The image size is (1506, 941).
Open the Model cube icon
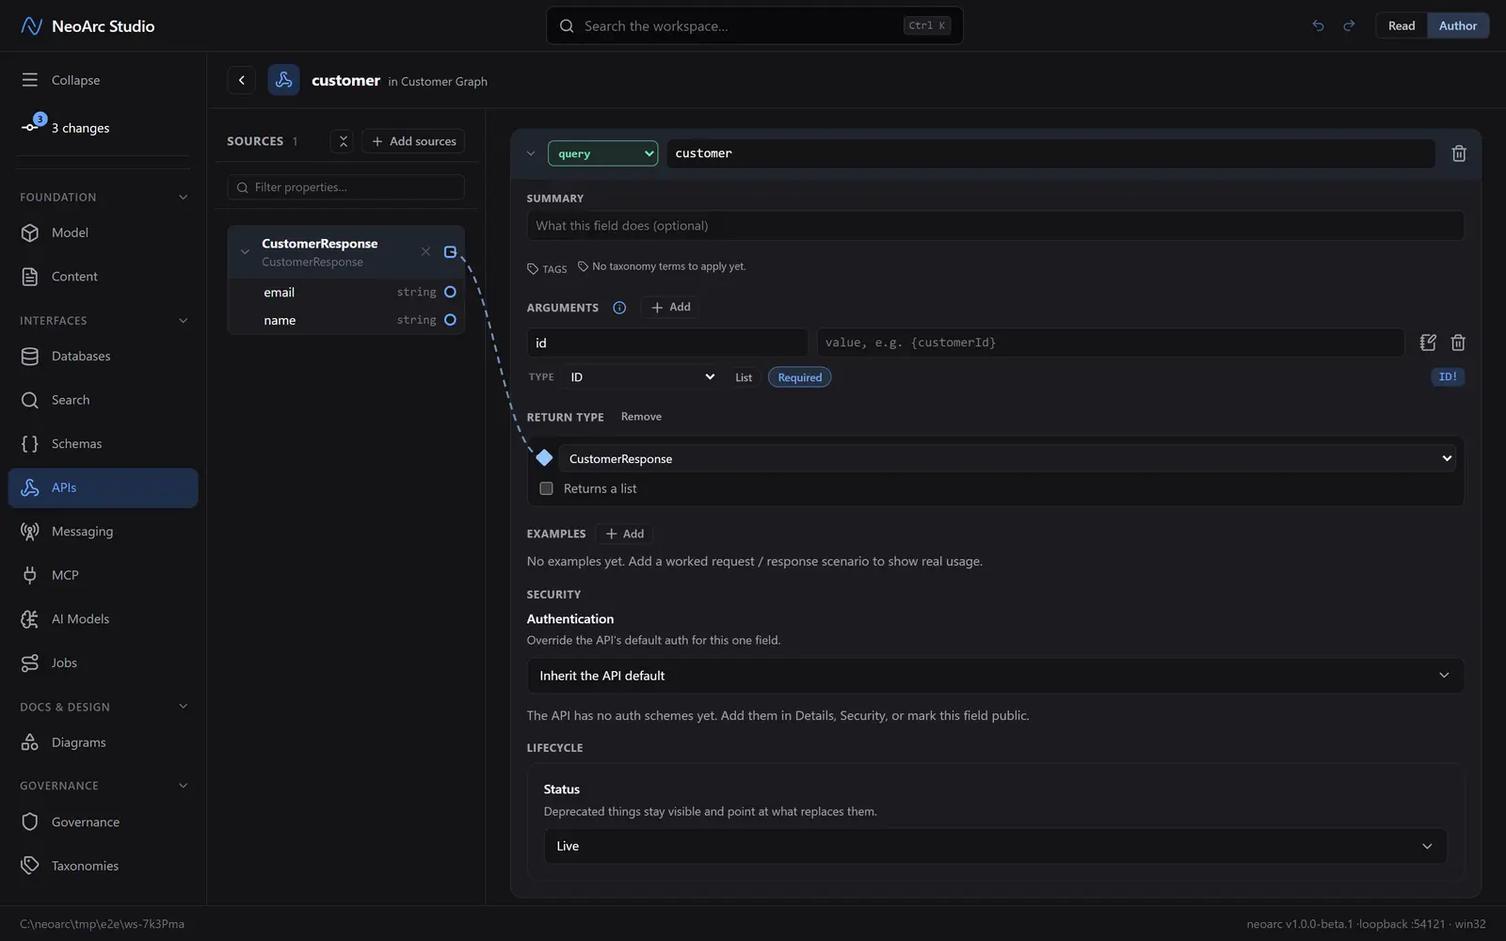30,232
